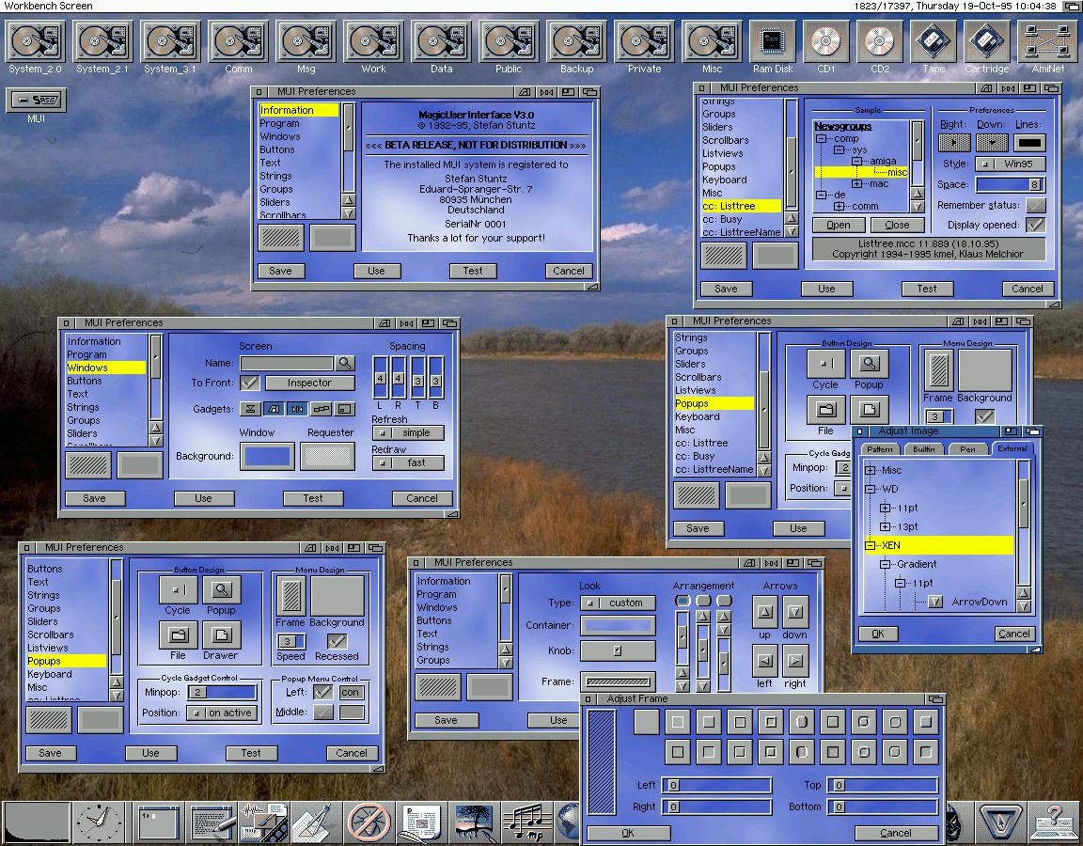The height and width of the screenshot is (846, 1083).
Task: Open the Style cycle gadget showing Win95
Action: [1010, 164]
